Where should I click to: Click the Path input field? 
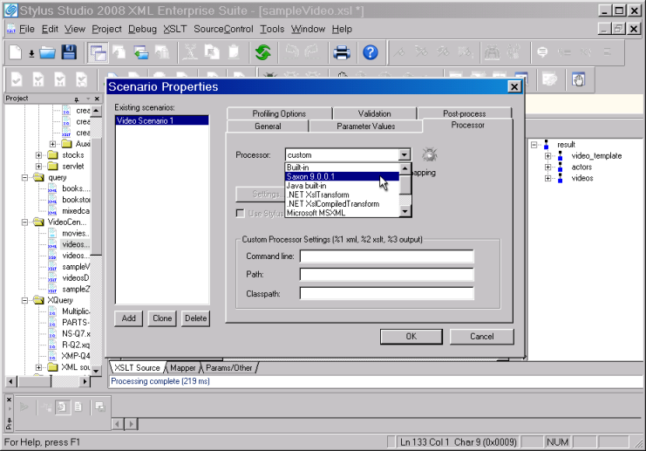[386, 274]
